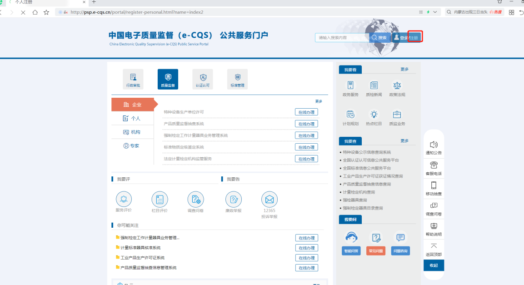Focus the 请输入搜索内容 search field

[x=342, y=37]
